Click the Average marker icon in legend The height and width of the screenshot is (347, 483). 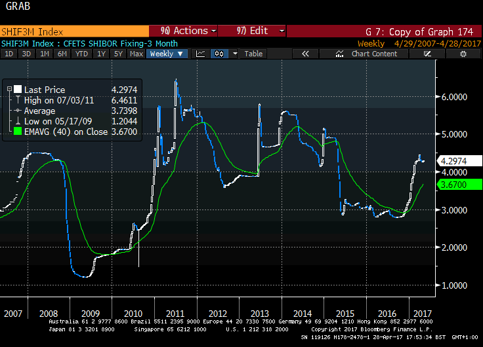click(x=18, y=111)
